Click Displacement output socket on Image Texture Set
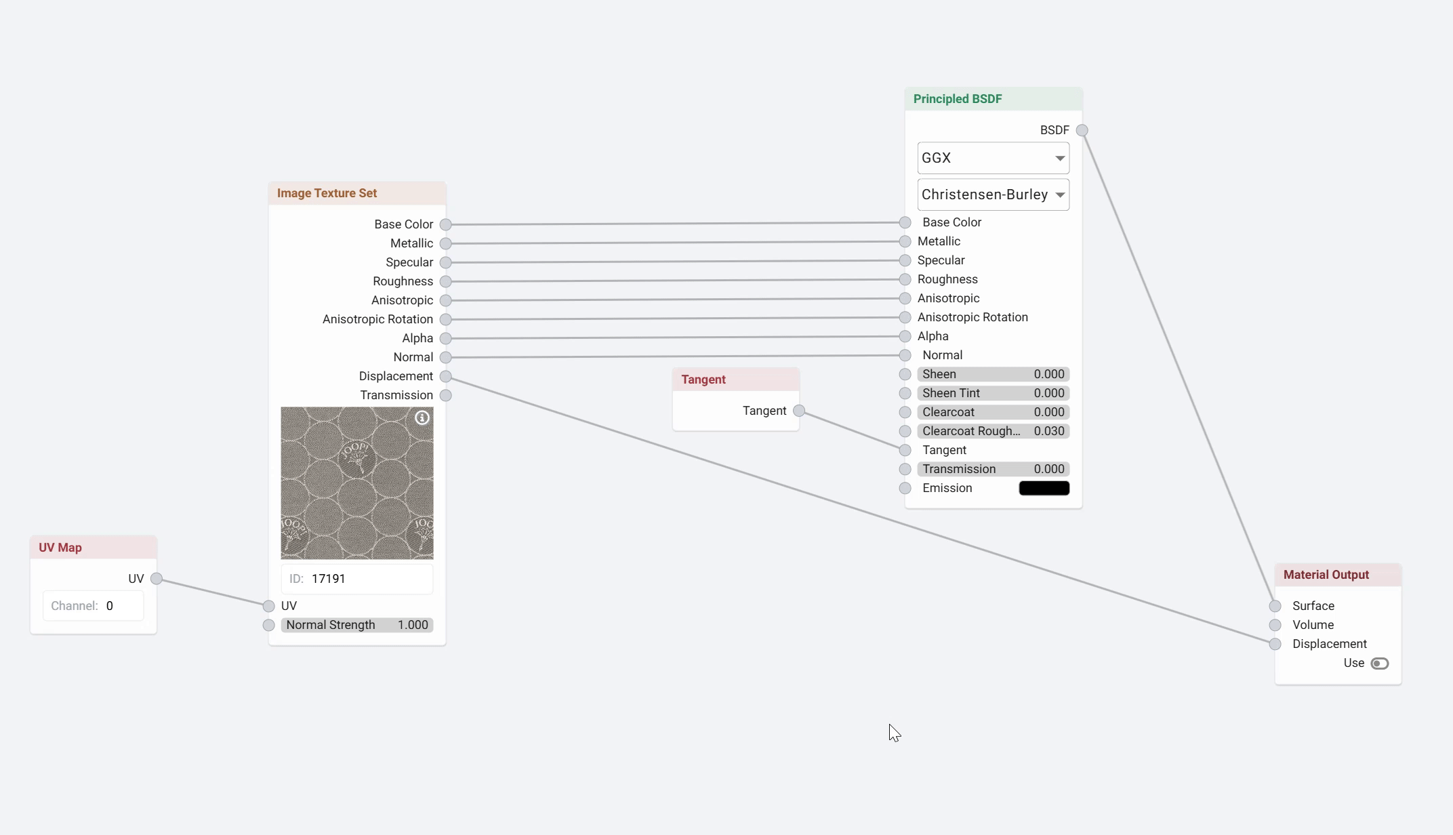 pos(445,376)
